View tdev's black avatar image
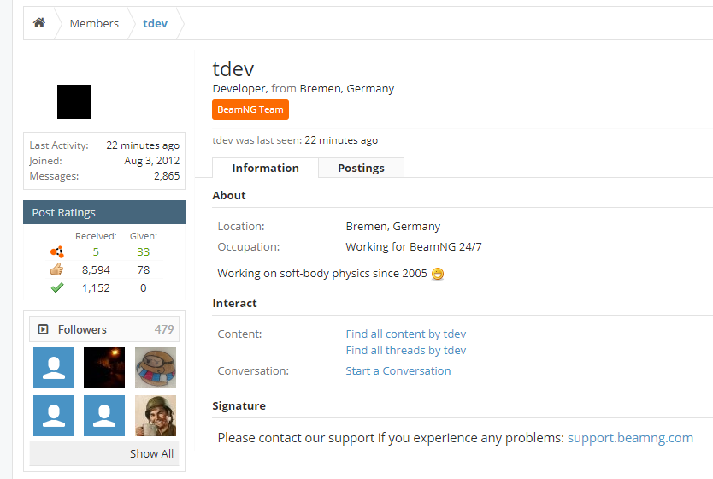Screen dimensions: 713x479 click(x=74, y=102)
